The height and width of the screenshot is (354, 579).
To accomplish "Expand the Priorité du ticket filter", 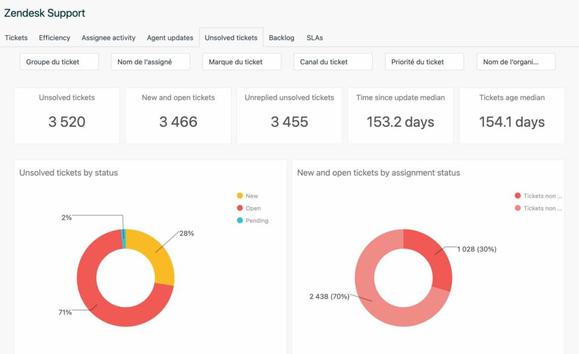I will pyautogui.click(x=424, y=62).
